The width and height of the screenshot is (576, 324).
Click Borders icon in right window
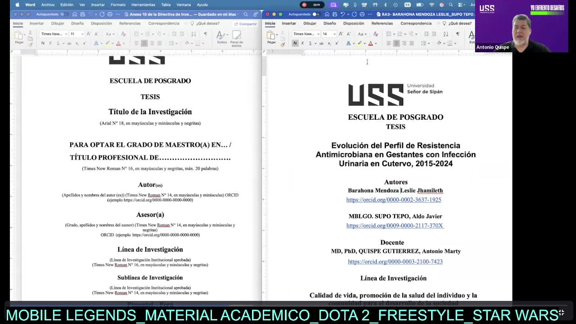[x=450, y=43]
